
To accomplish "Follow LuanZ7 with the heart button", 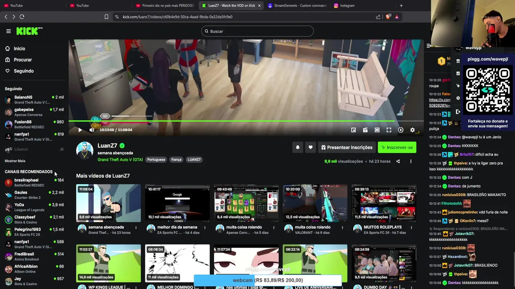I will [311, 147].
